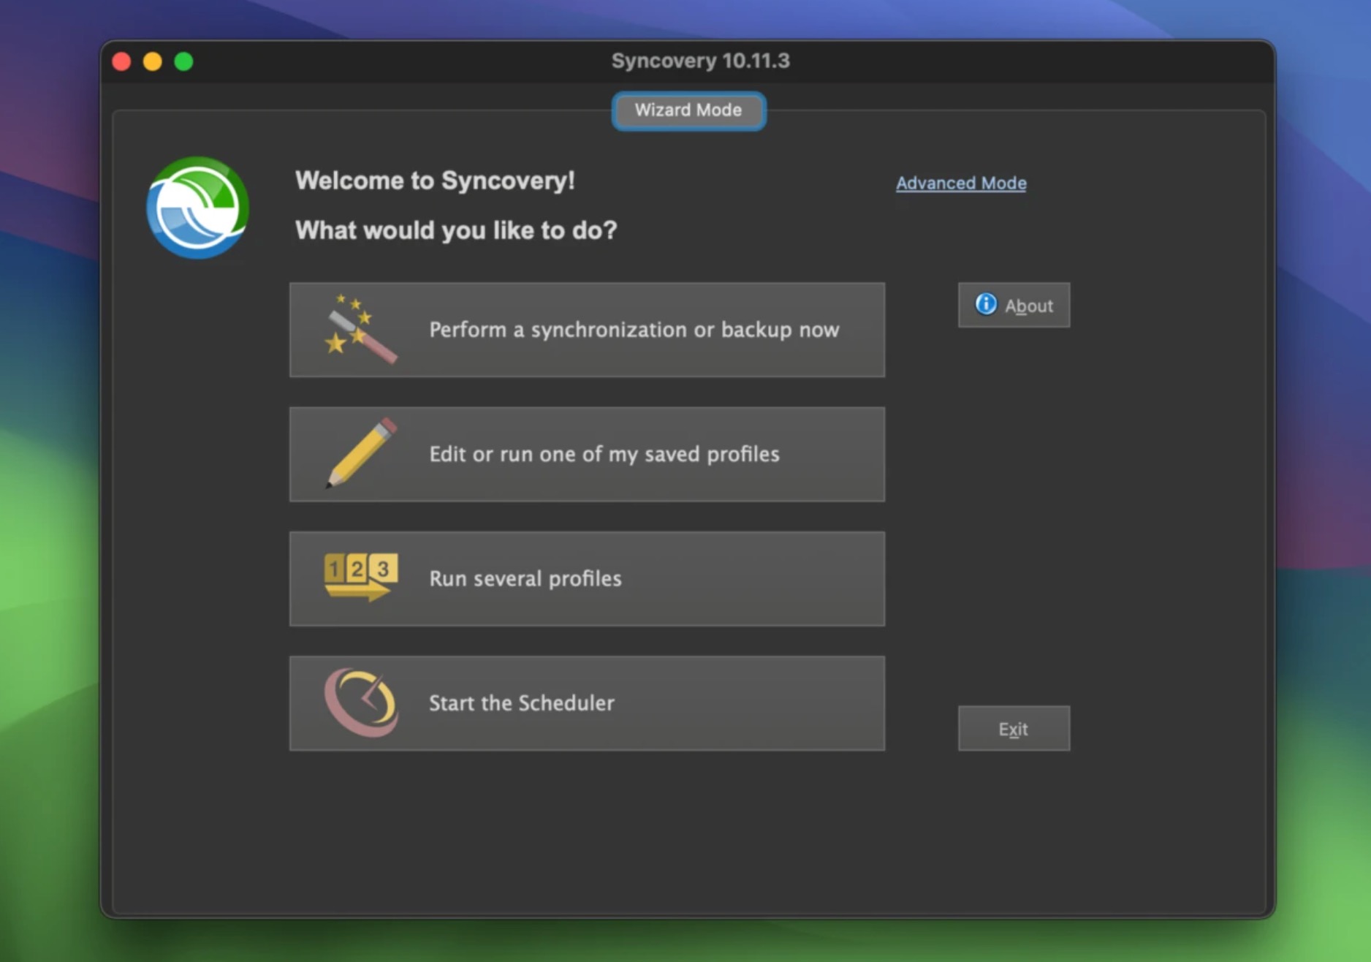
Task: Select the Wizard Mode tab
Action: coord(688,110)
